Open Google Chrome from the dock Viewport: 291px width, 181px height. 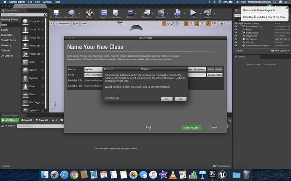(x=74, y=175)
